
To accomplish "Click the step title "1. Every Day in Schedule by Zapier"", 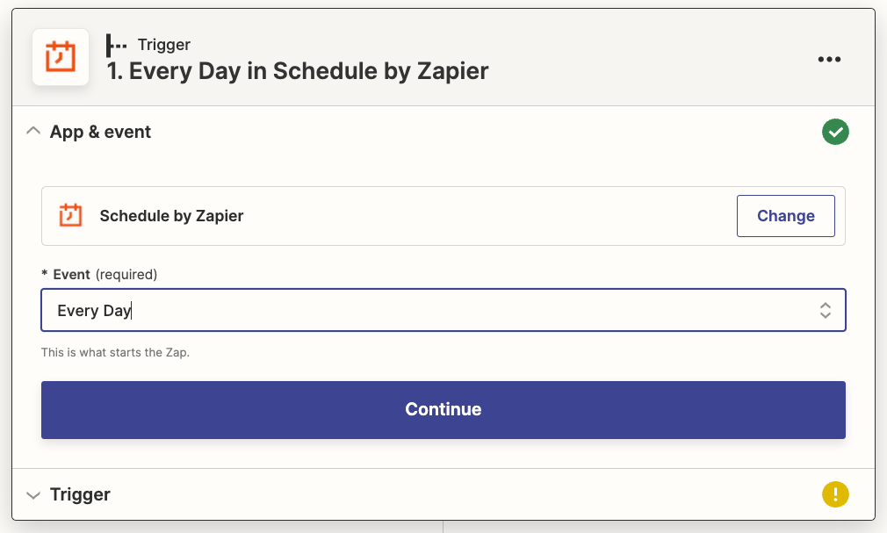I will coord(298,71).
